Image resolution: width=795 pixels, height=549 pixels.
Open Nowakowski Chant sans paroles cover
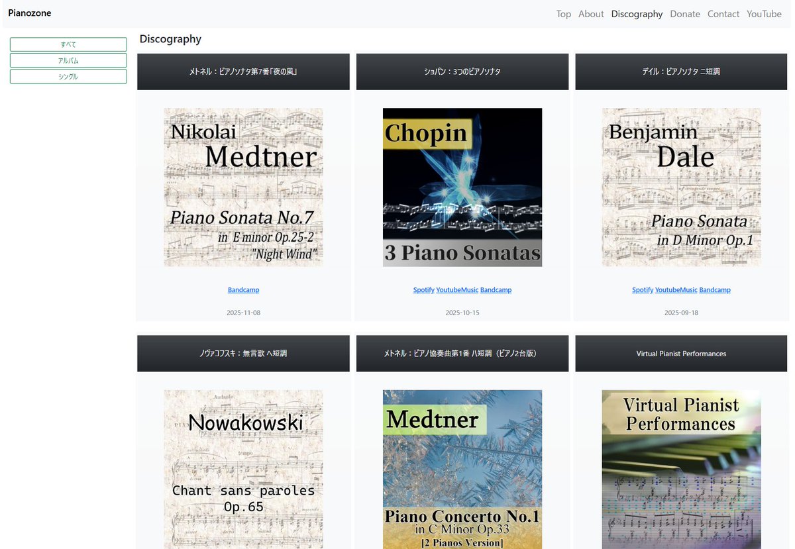(243, 470)
